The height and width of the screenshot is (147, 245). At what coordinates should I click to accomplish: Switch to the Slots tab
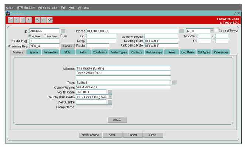(67, 52)
